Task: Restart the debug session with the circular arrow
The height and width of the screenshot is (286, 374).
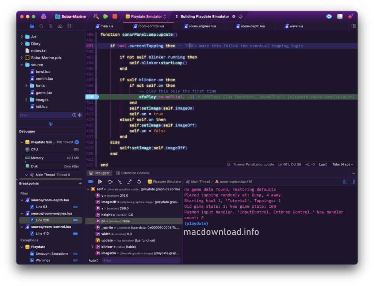Action: 140,181
